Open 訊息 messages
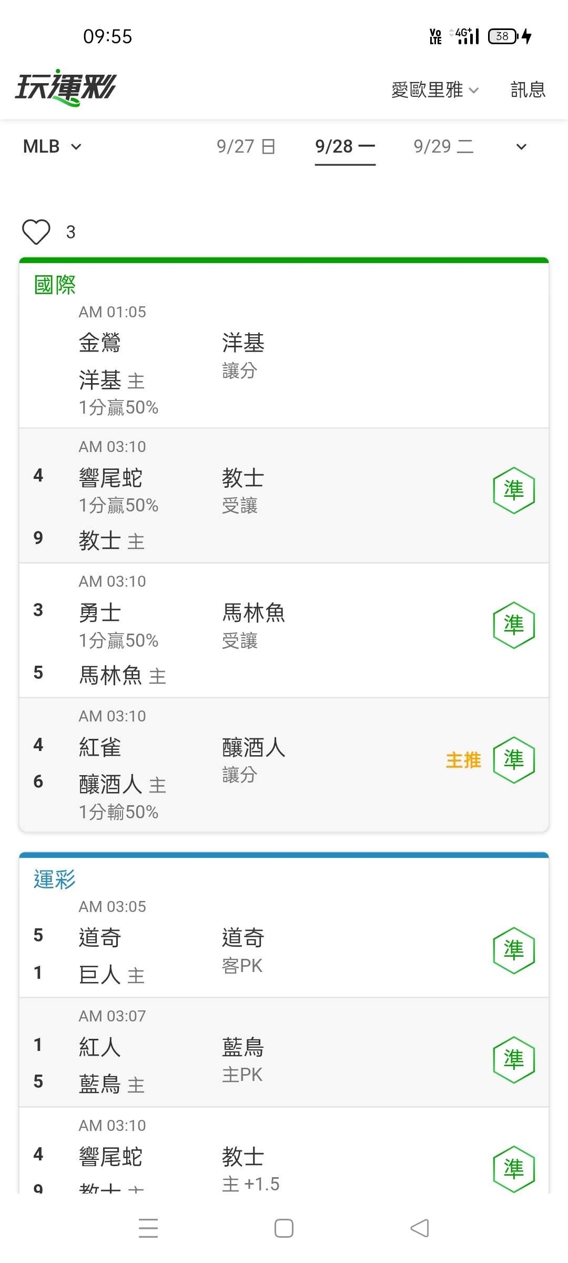This screenshot has height=1263, width=568. pos(528,89)
